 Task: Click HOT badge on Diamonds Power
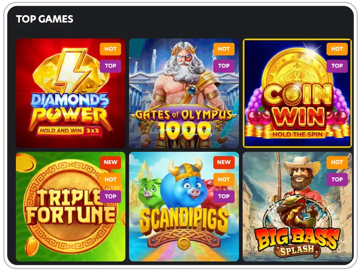(110, 49)
